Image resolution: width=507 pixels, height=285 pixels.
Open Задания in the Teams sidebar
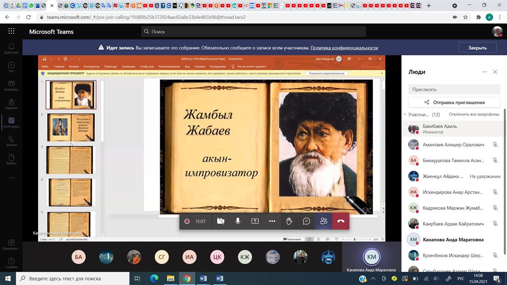(x=11, y=104)
